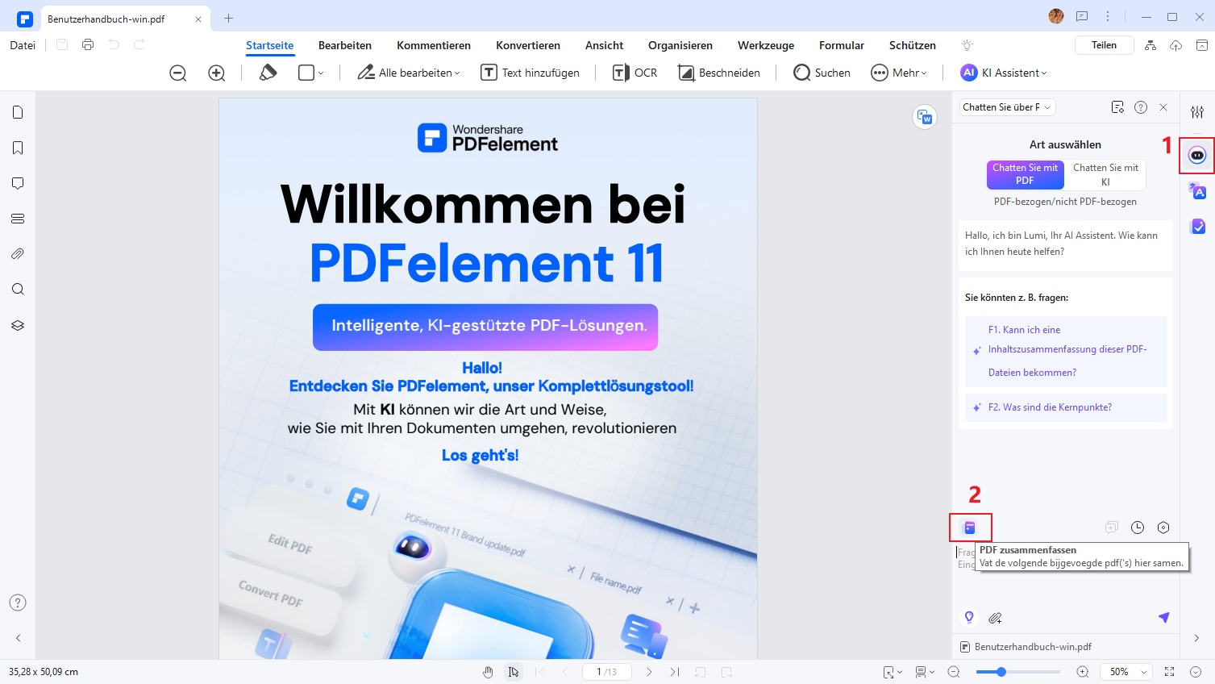Expand the Mehr tools dropdown
Image resolution: width=1215 pixels, height=684 pixels.
(899, 73)
